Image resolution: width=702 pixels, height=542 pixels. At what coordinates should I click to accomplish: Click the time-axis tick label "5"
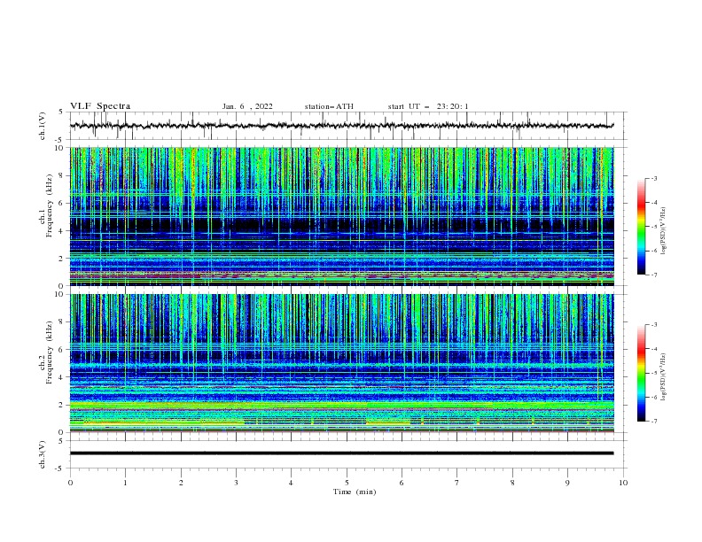coord(347,483)
